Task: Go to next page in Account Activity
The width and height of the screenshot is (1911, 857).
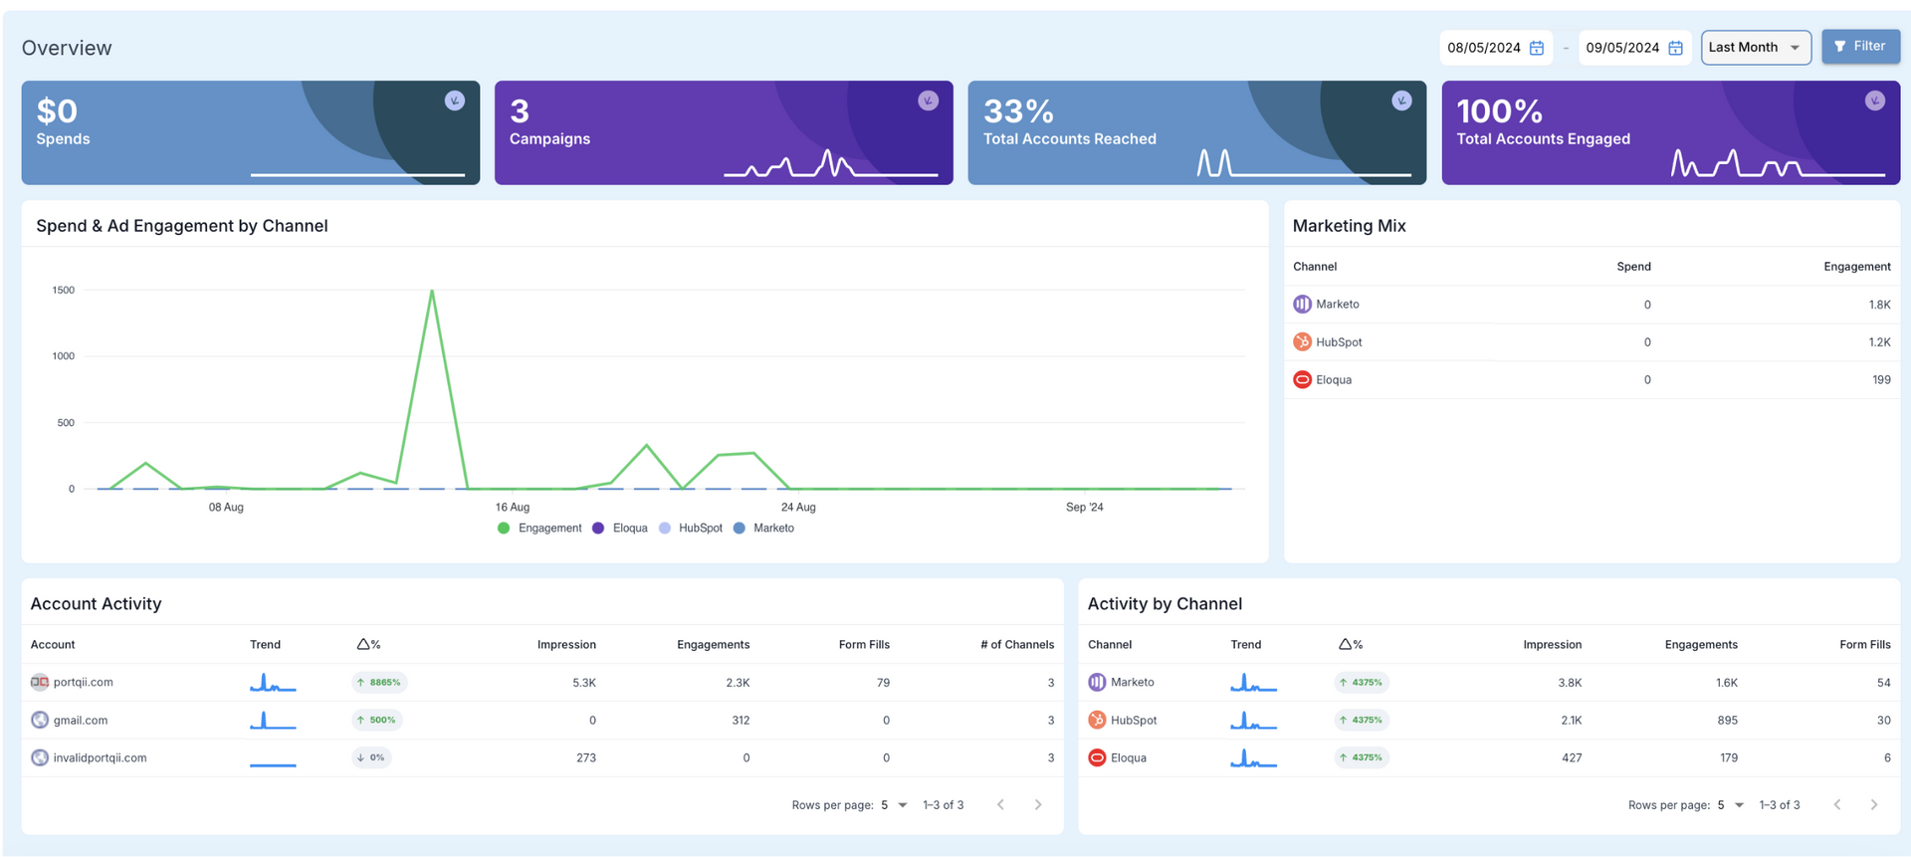Action: tap(1038, 805)
